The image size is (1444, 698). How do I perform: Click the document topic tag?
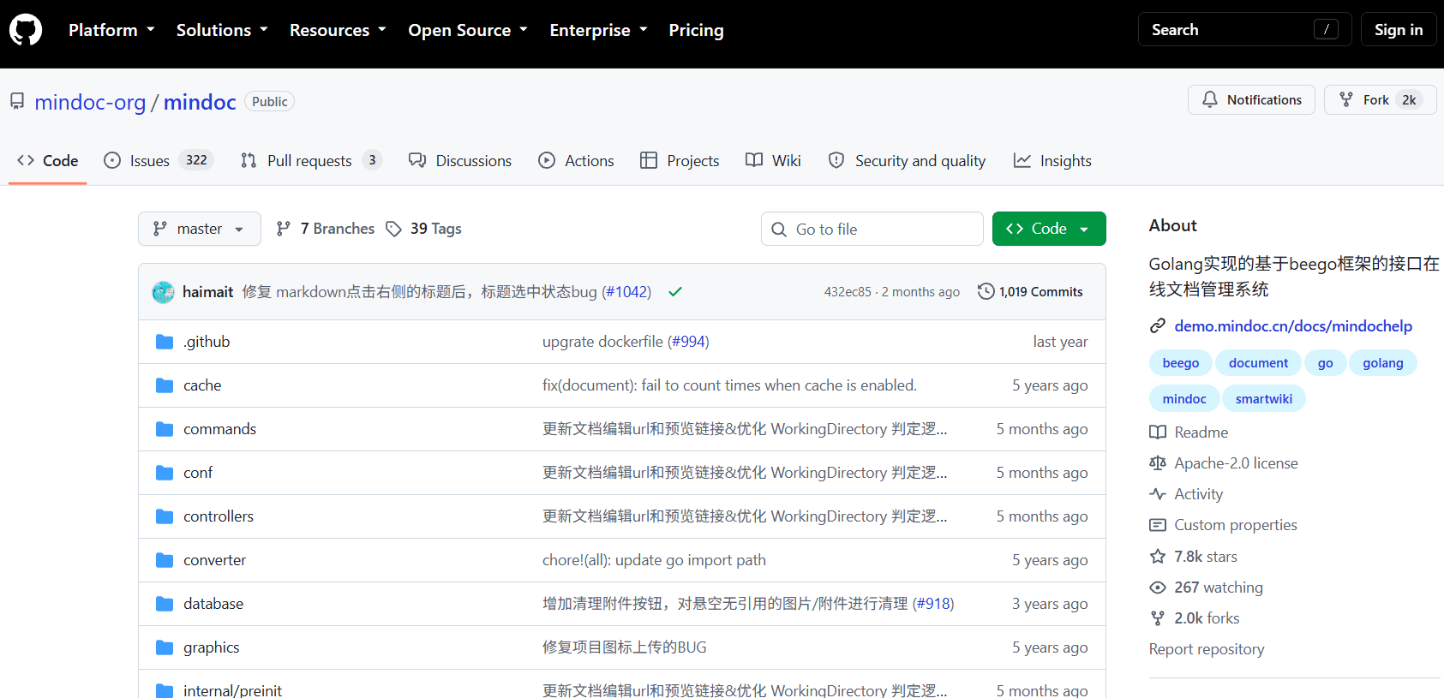[1258, 363]
